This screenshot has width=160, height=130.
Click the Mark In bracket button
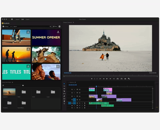click(95, 79)
